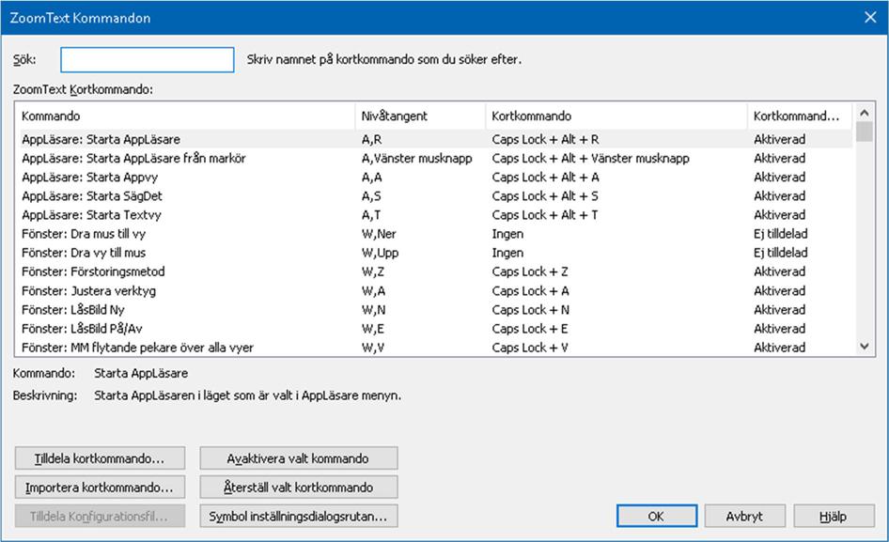This screenshot has height=542, width=889.
Task: Click the 'W,Ner' Nivåtangent cell
Action: tap(379, 234)
